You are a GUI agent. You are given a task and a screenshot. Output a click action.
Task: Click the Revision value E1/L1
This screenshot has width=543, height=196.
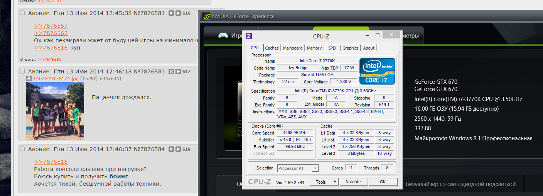click(x=384, y=105)
